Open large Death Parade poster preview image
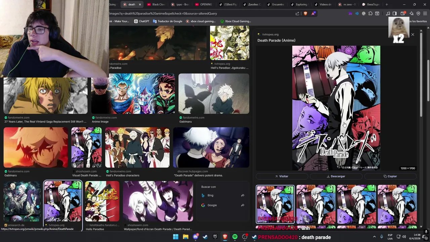The width and height of the screenshot is (430, 242). (x=336, y=108)
